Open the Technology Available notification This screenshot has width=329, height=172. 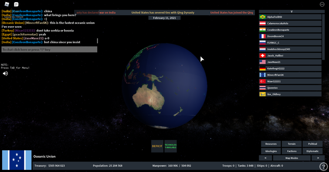click(x=170, y=146)
